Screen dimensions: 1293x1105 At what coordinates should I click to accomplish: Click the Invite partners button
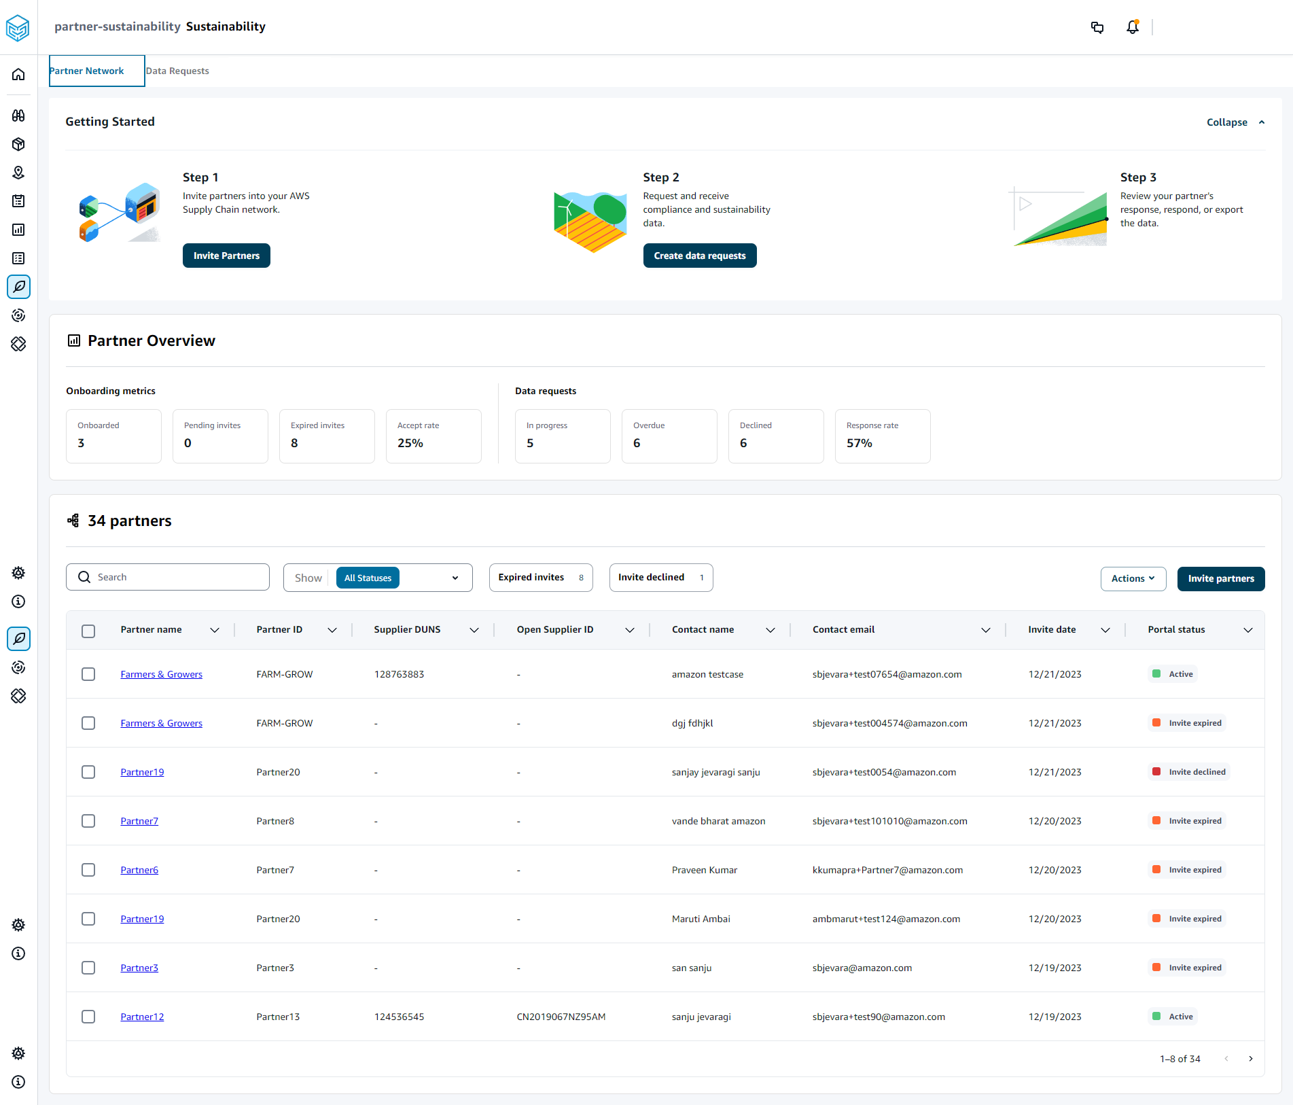coord(1220,578)
